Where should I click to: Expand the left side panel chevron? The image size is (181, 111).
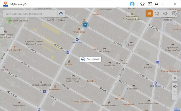click(2, 31)
